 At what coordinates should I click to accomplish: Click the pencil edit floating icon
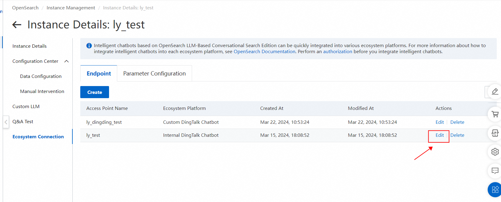pos(495,91)
